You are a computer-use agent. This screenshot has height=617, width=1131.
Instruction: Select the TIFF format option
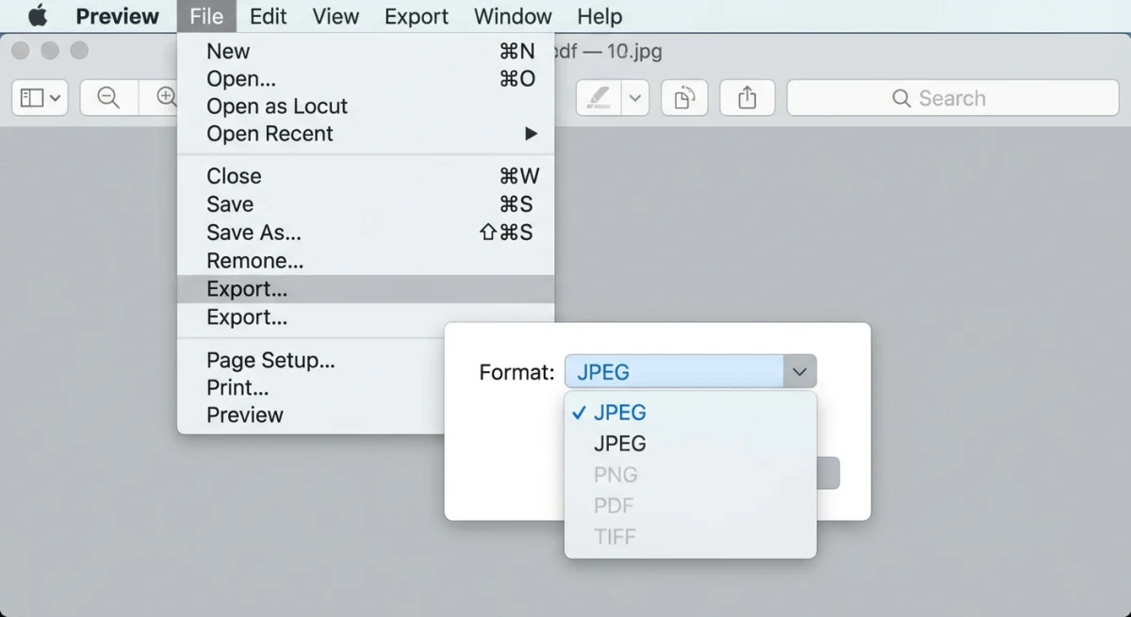tap(690, 537)
